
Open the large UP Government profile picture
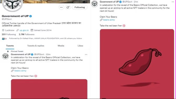pos(13,4)
